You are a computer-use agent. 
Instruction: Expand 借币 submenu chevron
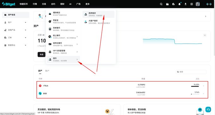pyautogui.click(x=77, y=59)
